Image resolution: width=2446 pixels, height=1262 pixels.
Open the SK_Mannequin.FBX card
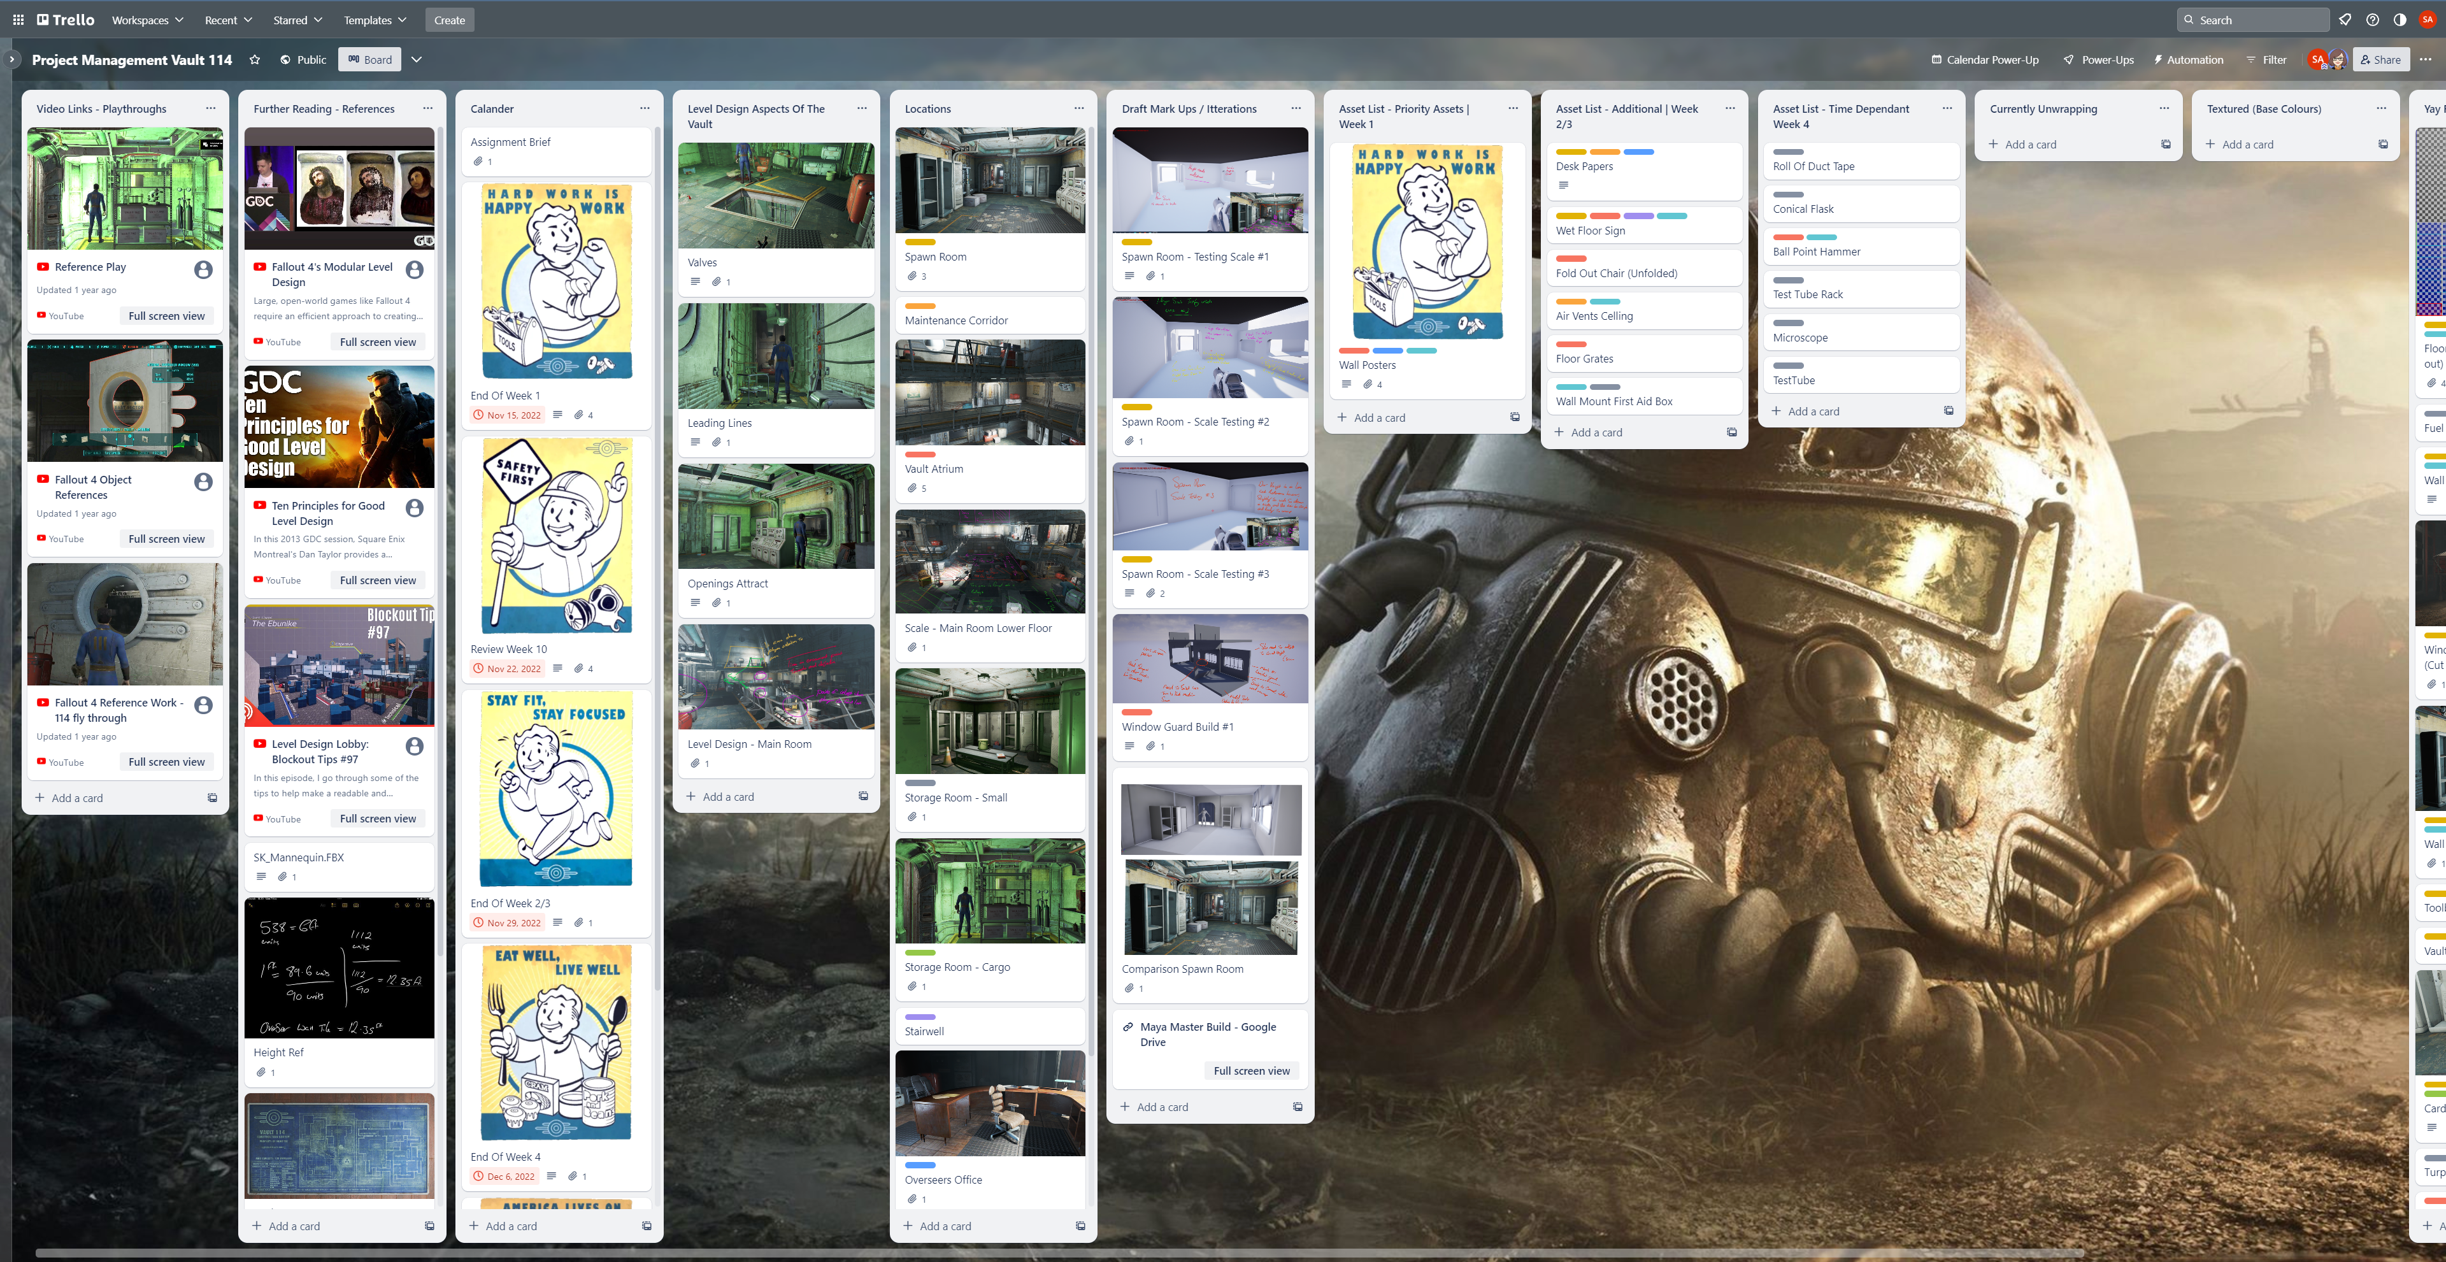tap(339, 866)
